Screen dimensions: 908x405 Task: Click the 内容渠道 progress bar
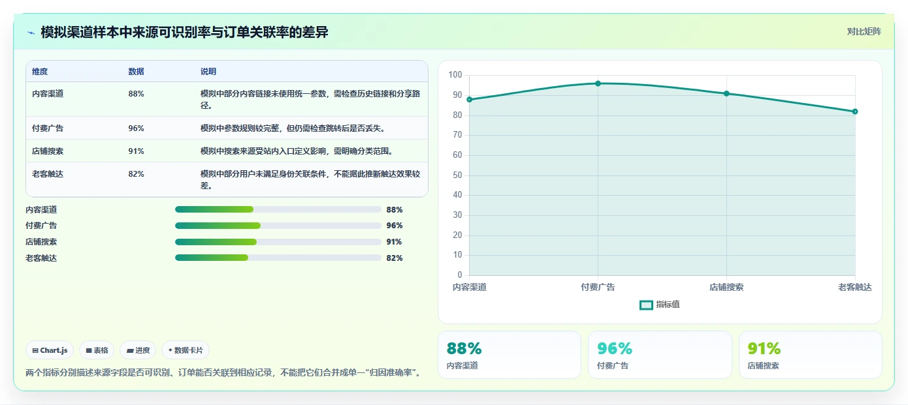pyautogui.click(x=278, y=209)
